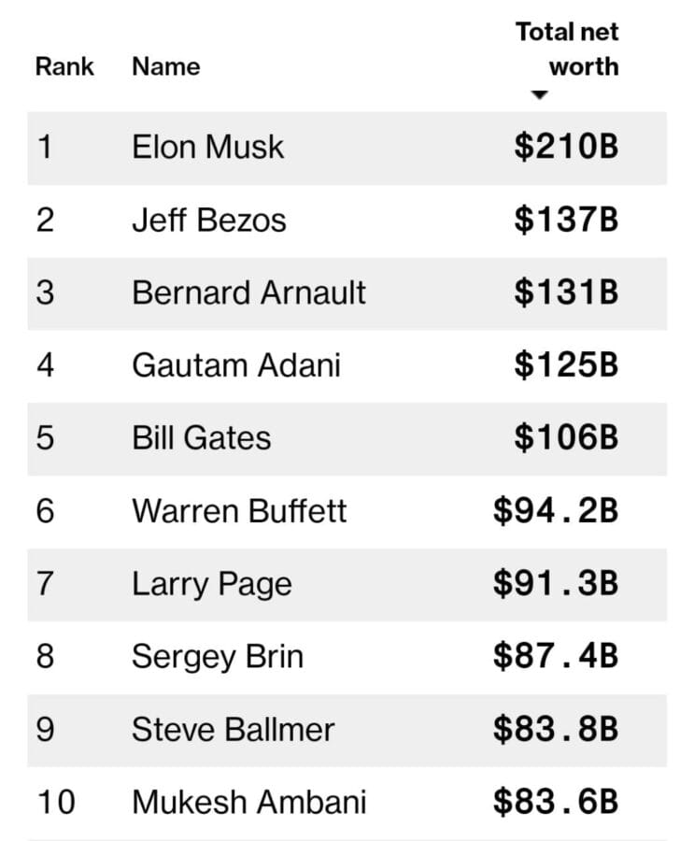This screenshot has width=694, height=841.
Task: Sort by Total net worth column header
Action: point(567,50)
